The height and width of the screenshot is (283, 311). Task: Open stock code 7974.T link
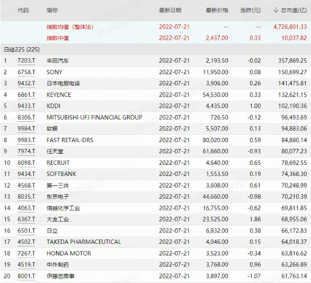pos(26,151)
